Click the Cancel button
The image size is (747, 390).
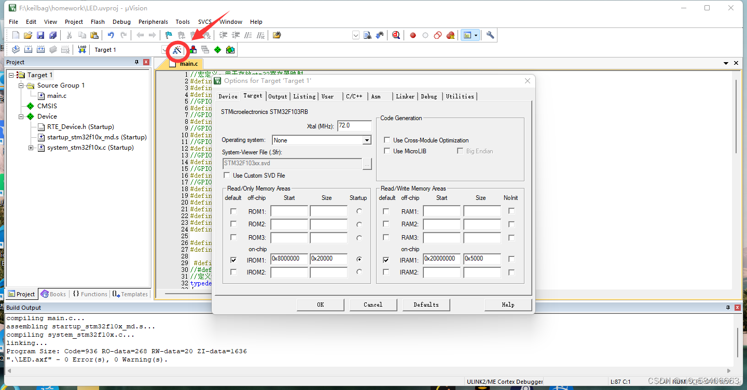373,305
